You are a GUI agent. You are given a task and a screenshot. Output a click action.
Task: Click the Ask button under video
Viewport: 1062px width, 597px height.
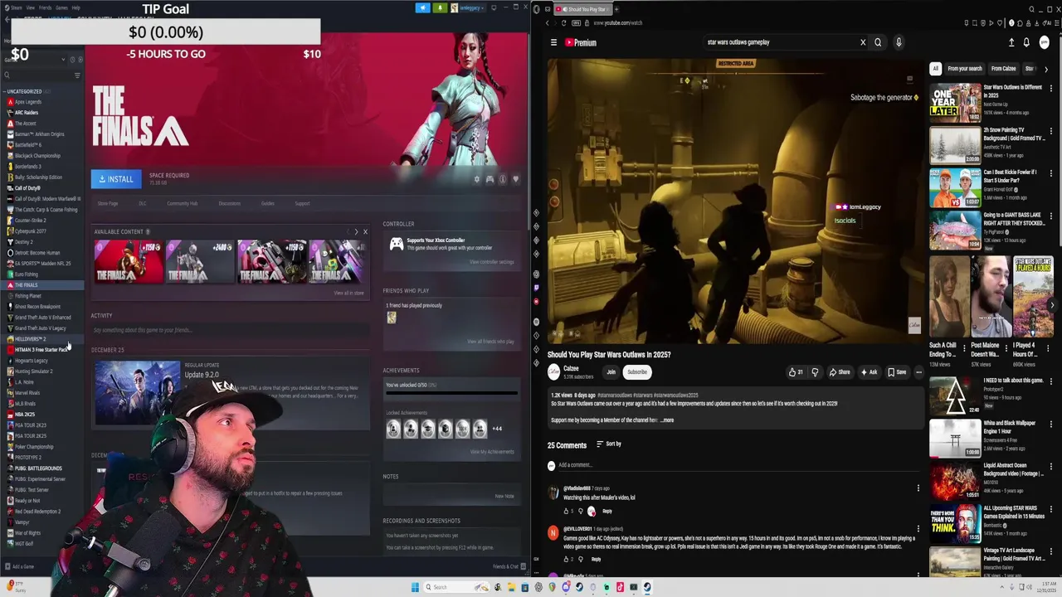coord(869,372)
